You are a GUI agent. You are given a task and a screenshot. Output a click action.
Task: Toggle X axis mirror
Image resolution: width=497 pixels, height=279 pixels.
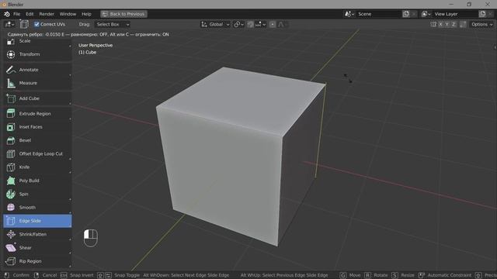440,24
